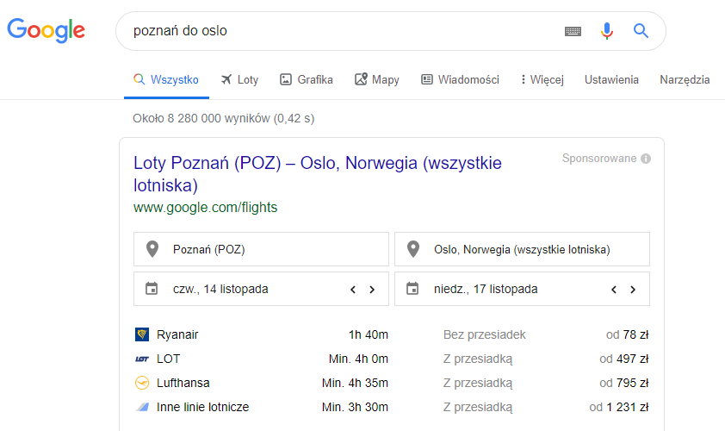The image size is (725, 431).
Task: Move return date back one day
Action: tap(614, 290)
